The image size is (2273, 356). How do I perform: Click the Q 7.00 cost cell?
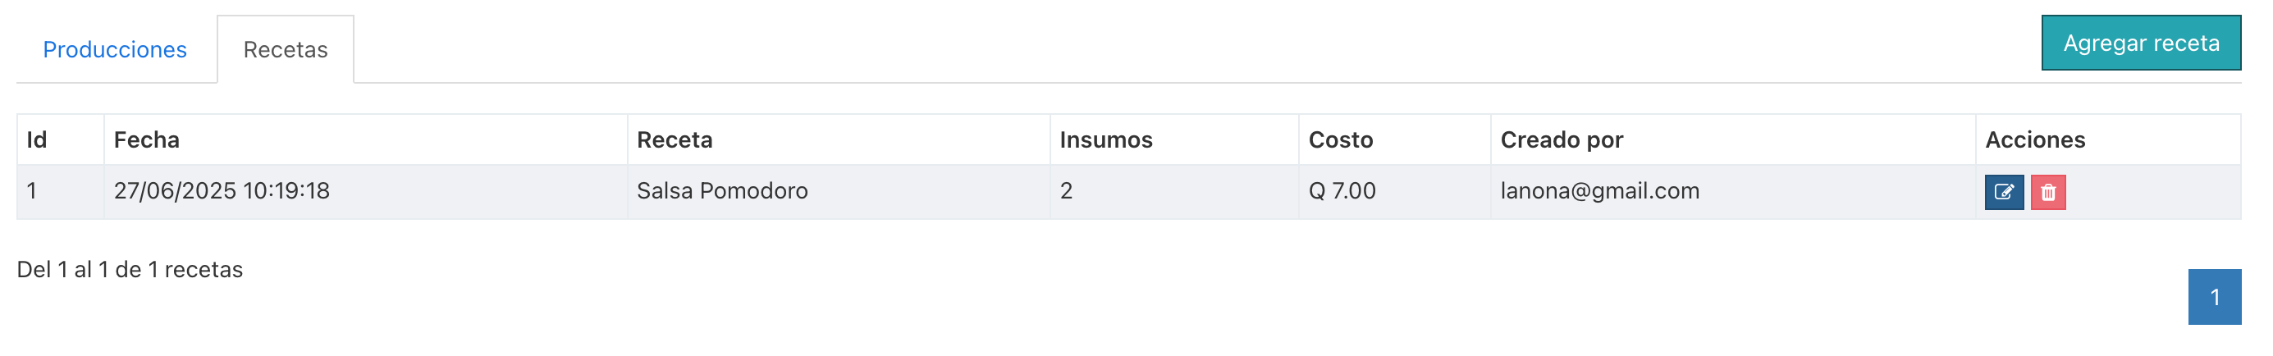pyautogui.click(x=1395, y=191)
